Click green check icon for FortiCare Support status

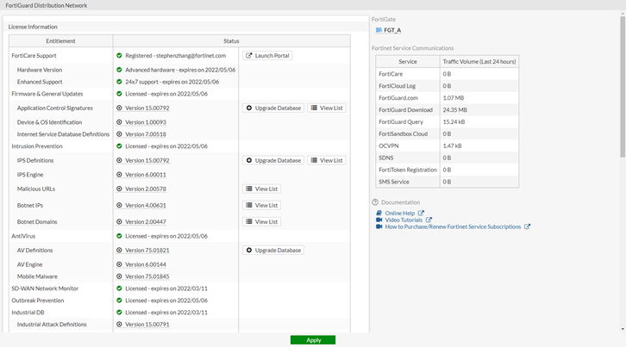tap(119, 56)
